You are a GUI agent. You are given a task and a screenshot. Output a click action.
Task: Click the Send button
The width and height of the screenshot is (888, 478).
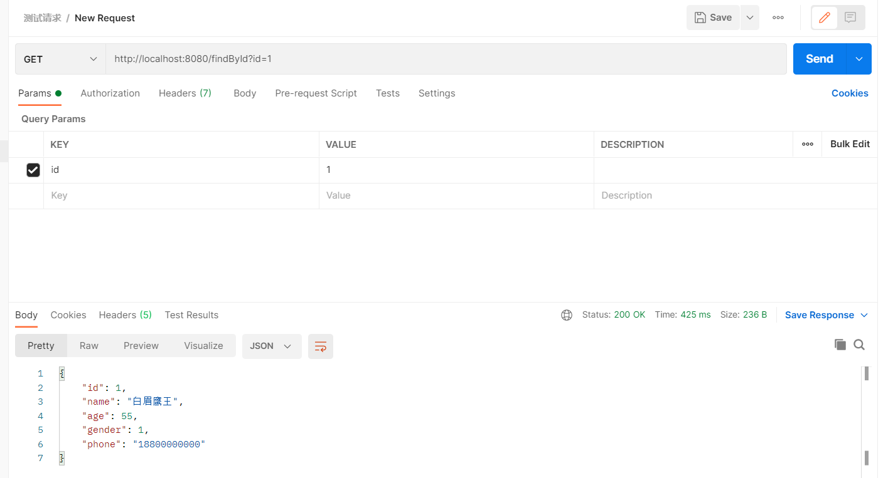point(818,58)
